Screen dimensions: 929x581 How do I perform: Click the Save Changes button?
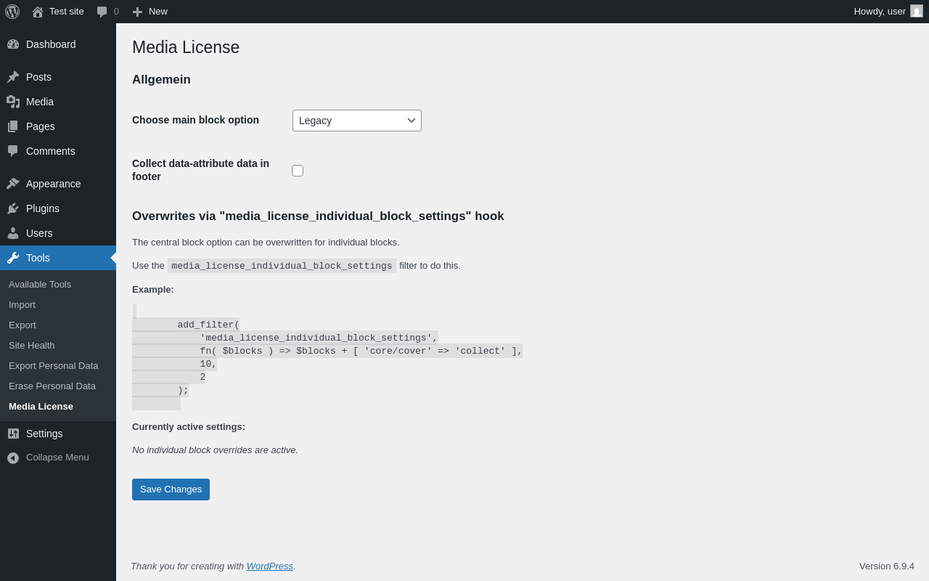coord(171,489)
